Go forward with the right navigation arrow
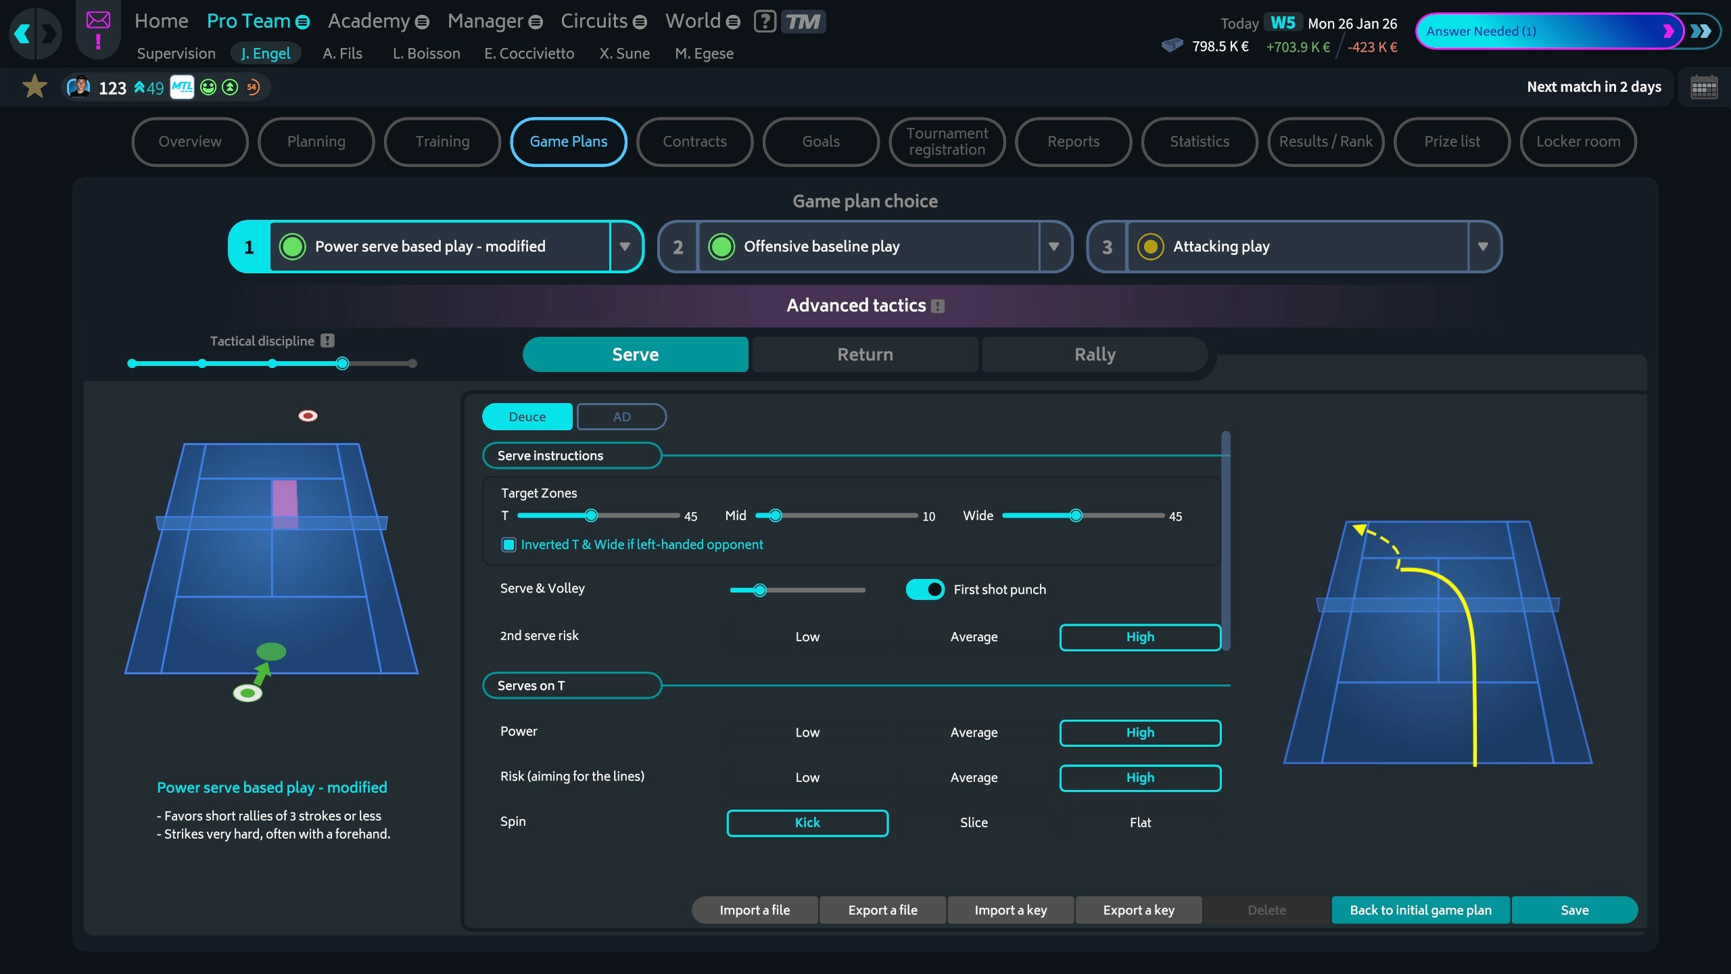The width and height of the screenshot is (1731, 974). pos(49,32)
